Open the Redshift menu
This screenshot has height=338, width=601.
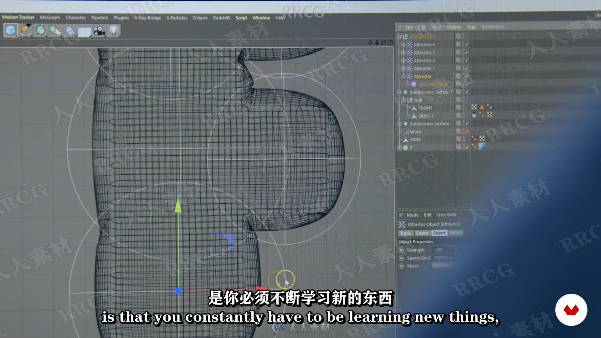pos(222,18)
